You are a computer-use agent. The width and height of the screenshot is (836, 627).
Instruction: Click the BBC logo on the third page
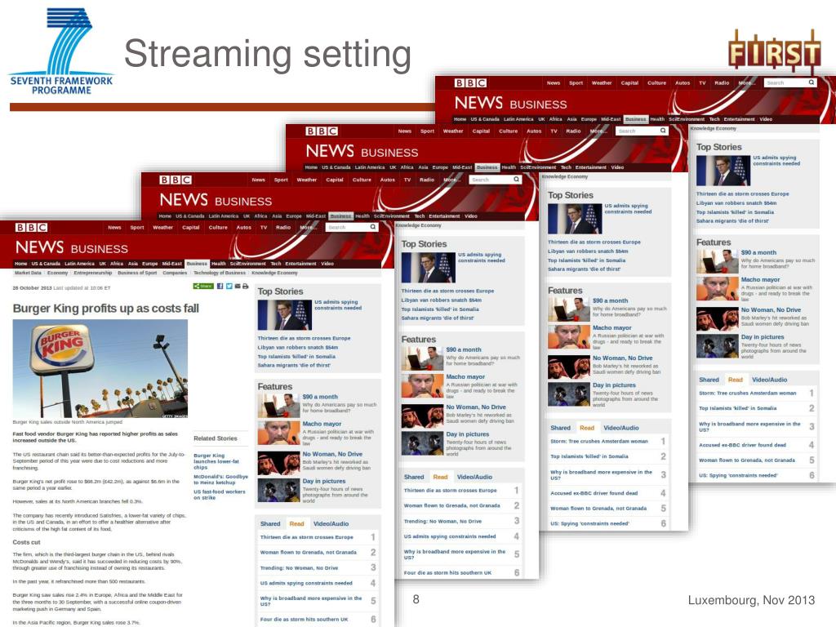point(322,131)
